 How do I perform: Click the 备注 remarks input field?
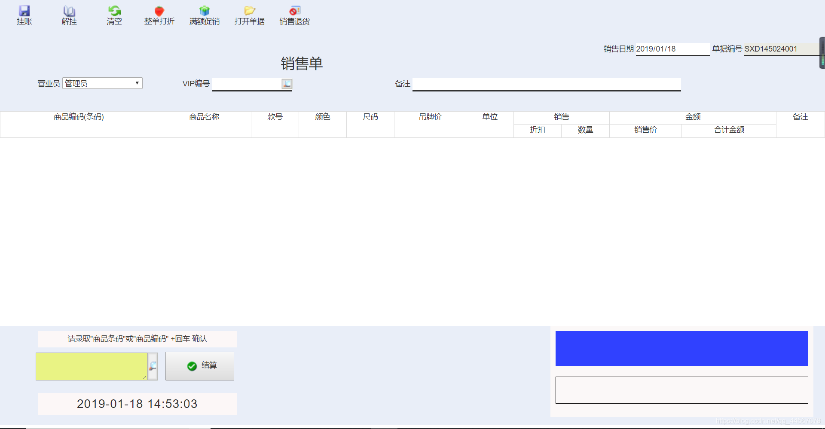tap(547, 84)
